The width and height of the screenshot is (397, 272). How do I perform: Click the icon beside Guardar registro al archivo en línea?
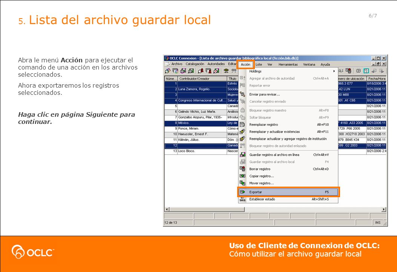pos(242,155)
